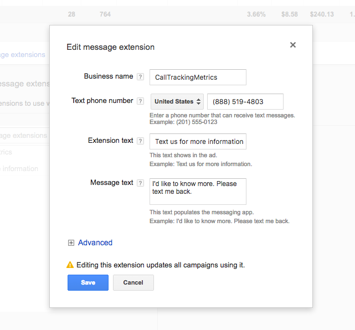355x330 pixels.
Task: Focus the Business name field containing CallTrackingMetrics
Action: [x=198, y=78]
